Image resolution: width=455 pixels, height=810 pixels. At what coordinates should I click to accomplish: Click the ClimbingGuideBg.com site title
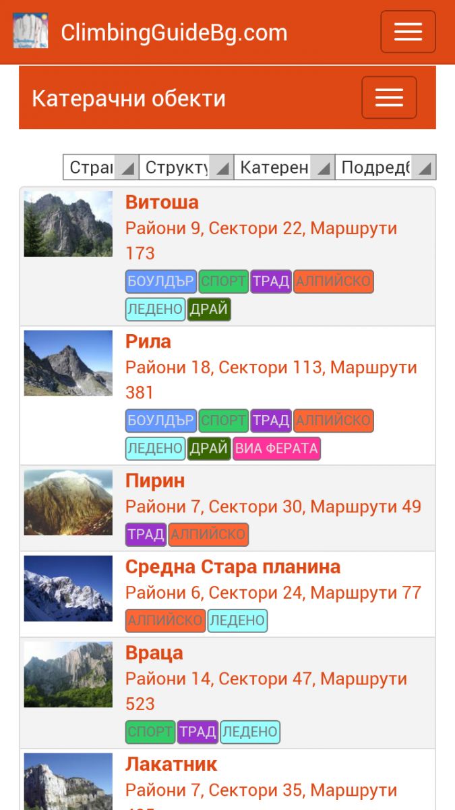click(174, 32)
